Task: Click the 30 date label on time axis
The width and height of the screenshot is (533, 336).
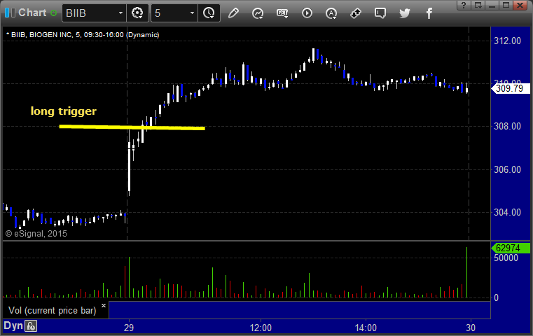Action: pyautogui.click(x=471, y=328)
